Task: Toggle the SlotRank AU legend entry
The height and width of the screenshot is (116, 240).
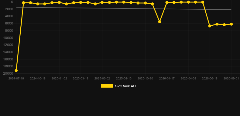Action: pos(118,86)
